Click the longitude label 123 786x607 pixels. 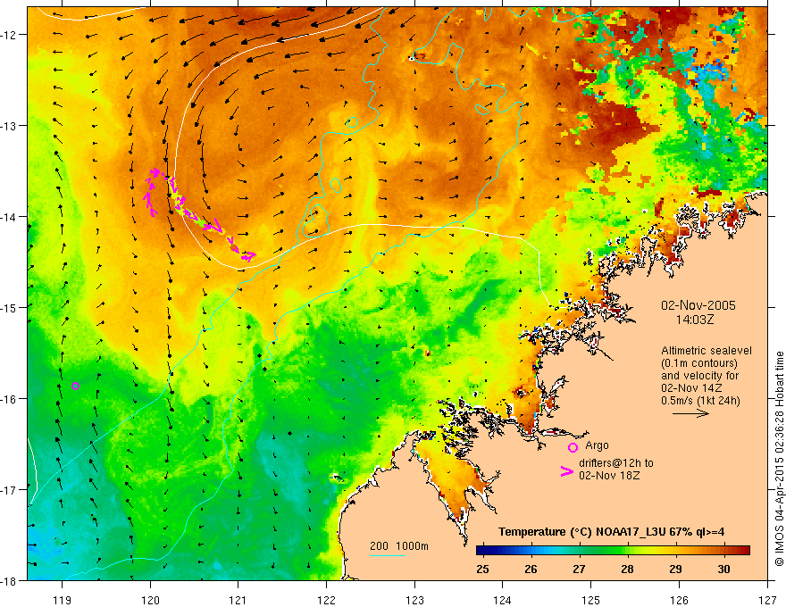coord(414,600)
